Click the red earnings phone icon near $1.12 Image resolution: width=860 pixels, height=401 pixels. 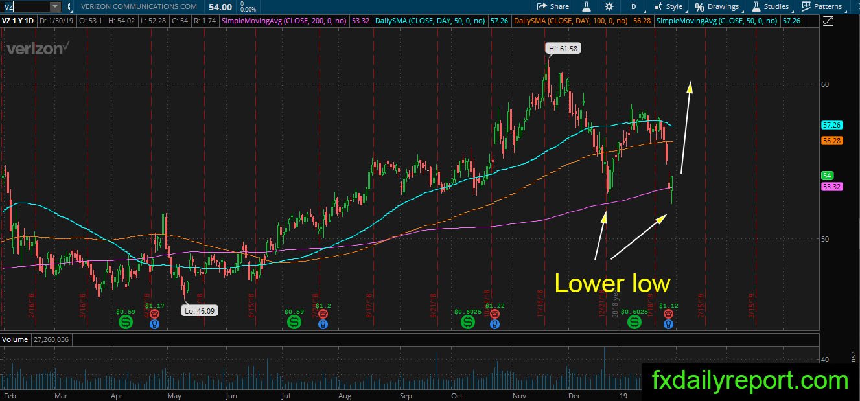click(668, 314)
